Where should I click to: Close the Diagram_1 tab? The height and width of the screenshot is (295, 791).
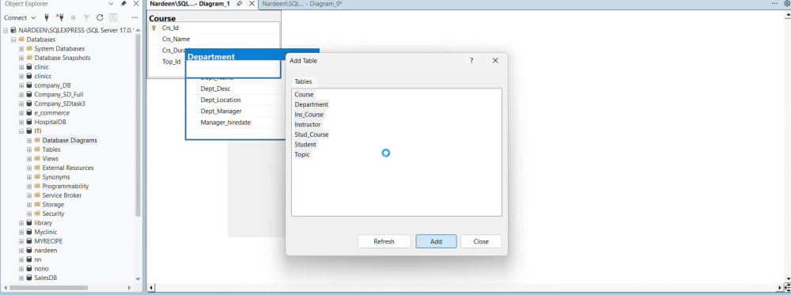tap(252, 3)
